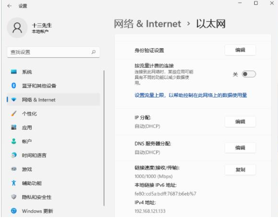Click the Windows 更新 sync icon
Viewport: 278px width, 219px height.
(x=14, y=211)
